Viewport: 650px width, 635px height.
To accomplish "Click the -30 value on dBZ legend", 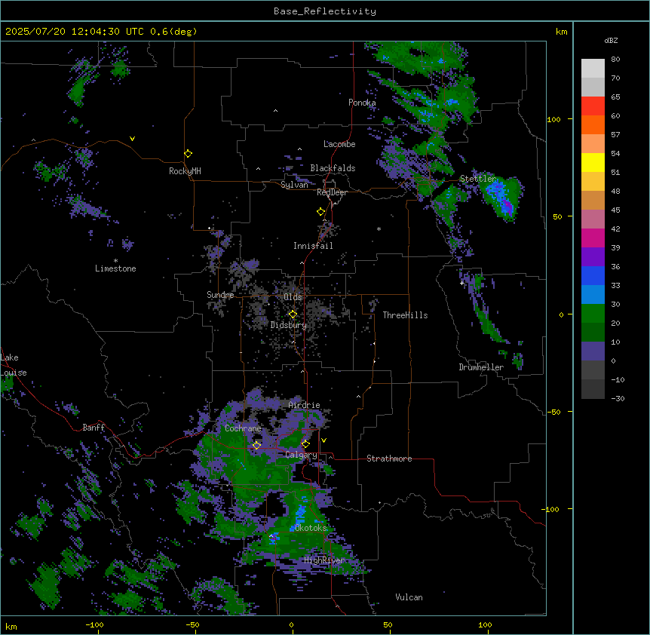I will tap(618, 399).
